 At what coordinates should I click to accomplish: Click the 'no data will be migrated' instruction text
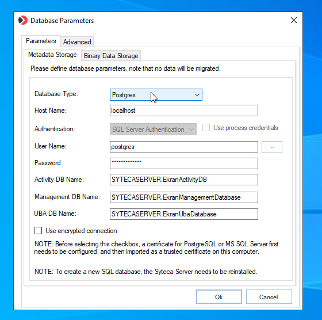click(125, 68)
